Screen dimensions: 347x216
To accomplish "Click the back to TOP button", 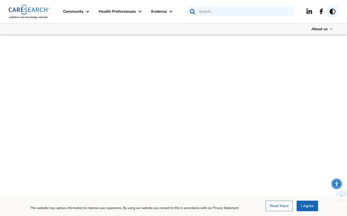I will (x=341, y=199).
